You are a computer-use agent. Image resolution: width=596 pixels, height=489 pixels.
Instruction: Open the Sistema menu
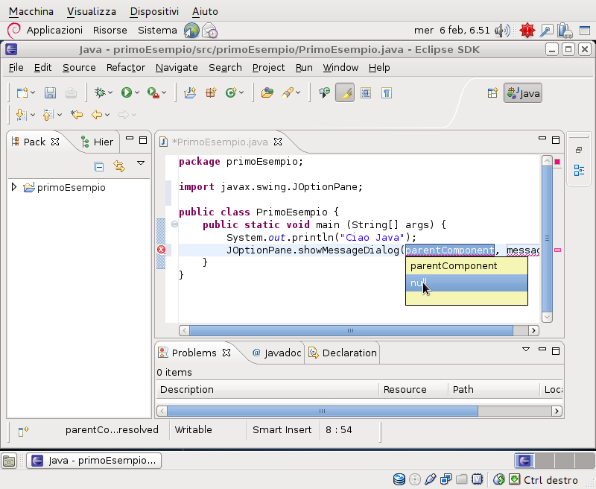click(157, 30)
